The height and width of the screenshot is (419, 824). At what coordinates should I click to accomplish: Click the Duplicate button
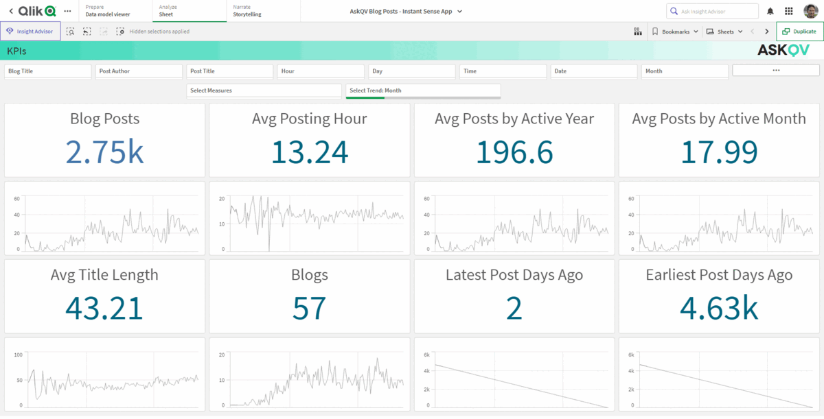[x=799, y=32]
